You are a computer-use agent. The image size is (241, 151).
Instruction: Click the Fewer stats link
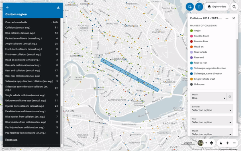coord(11,140)
